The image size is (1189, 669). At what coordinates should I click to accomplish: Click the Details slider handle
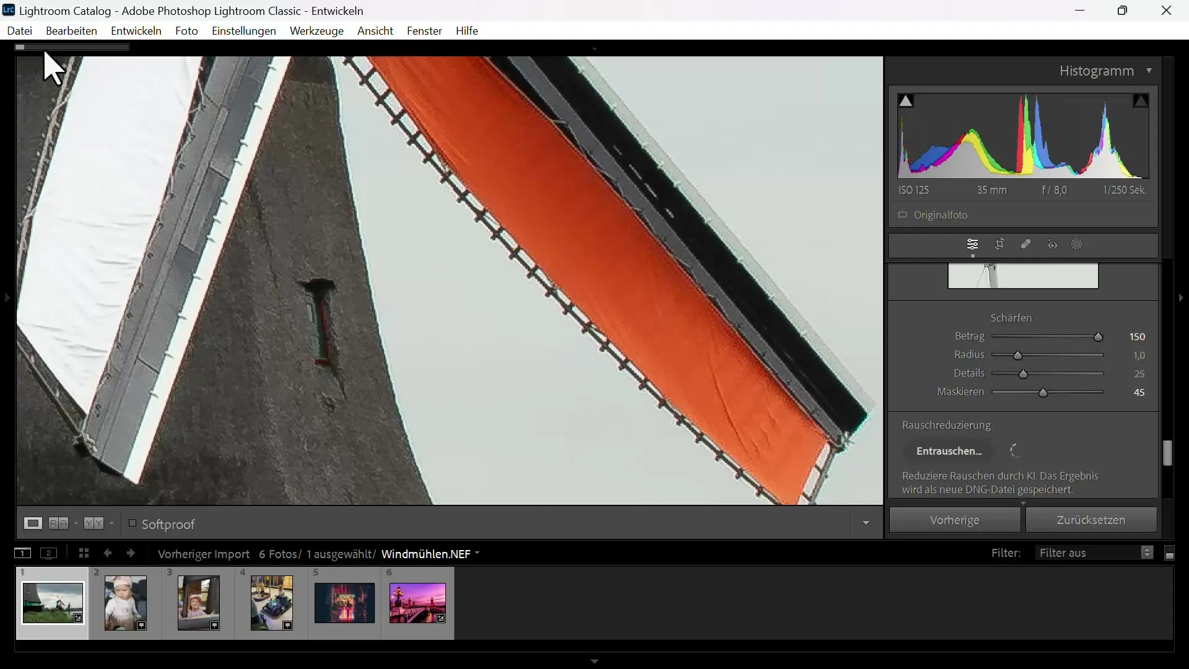[1024, 375]
